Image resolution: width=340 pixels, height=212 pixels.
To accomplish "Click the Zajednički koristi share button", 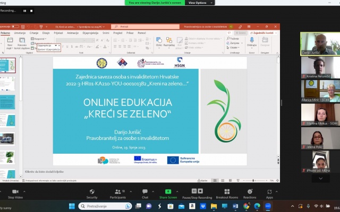I will click(x=263, y=33).
